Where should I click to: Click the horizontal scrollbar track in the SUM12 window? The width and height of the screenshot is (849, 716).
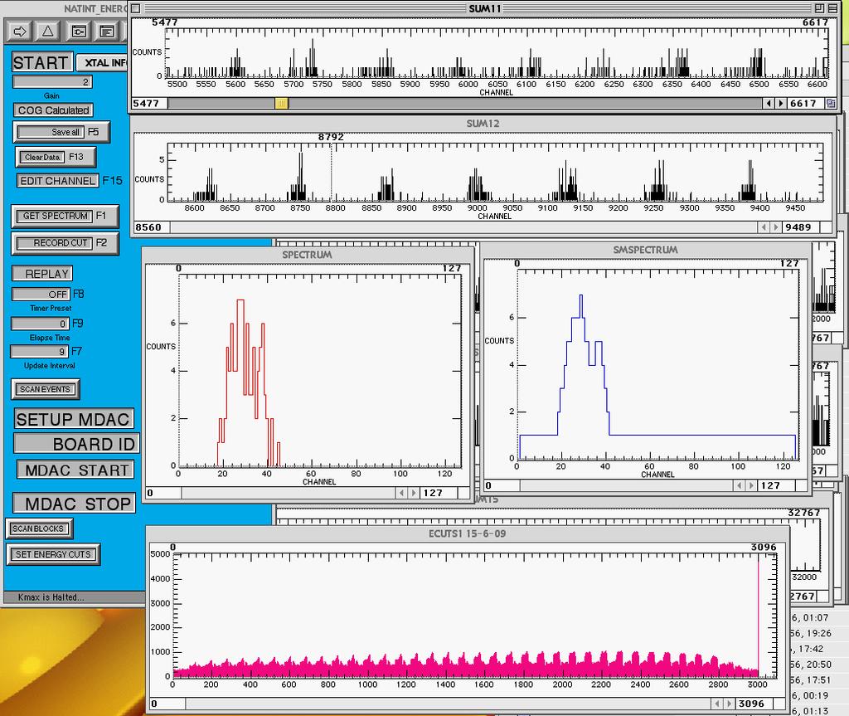[463, 227]
